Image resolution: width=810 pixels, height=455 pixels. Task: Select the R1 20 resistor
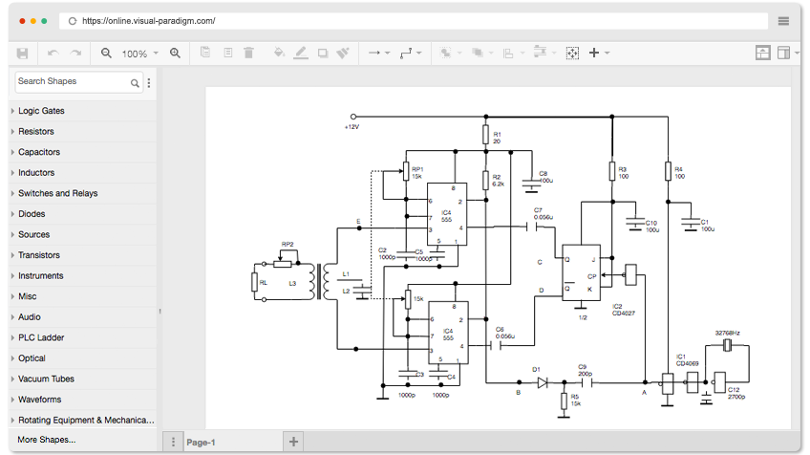[485, 135]
